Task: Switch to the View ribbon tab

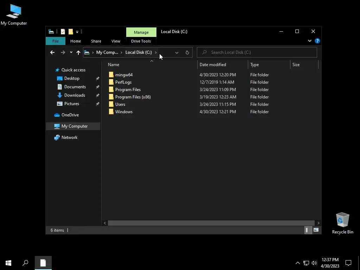Action: point(116,41)
